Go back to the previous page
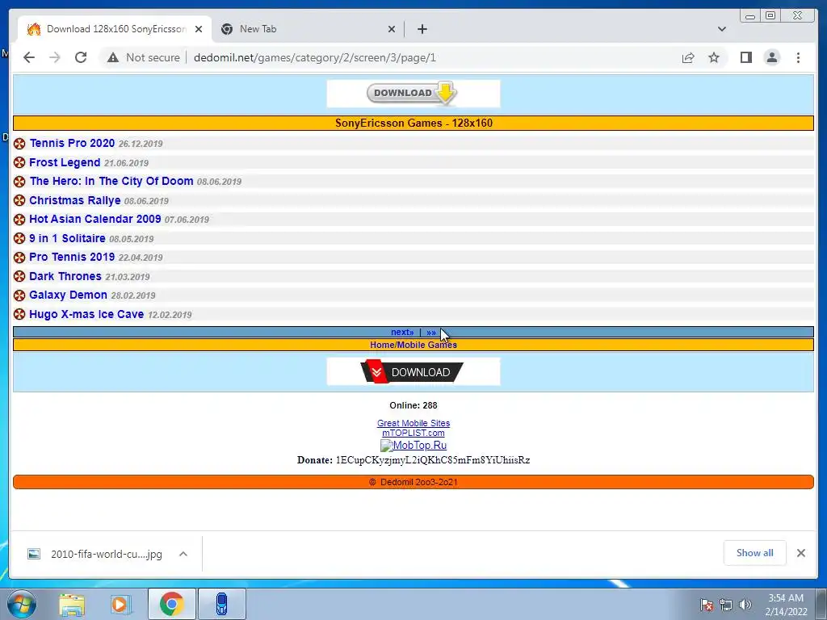Image resolution: width=827 pixels, height=620 pixels. point(29,57)
